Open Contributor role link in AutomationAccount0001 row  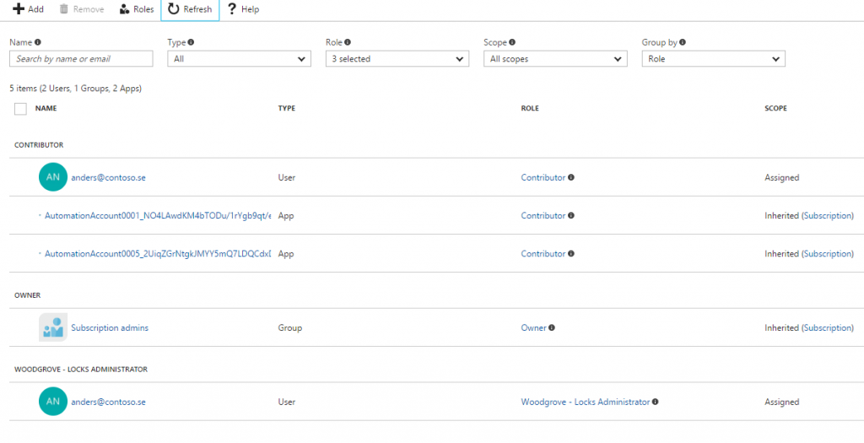[543, 215]
